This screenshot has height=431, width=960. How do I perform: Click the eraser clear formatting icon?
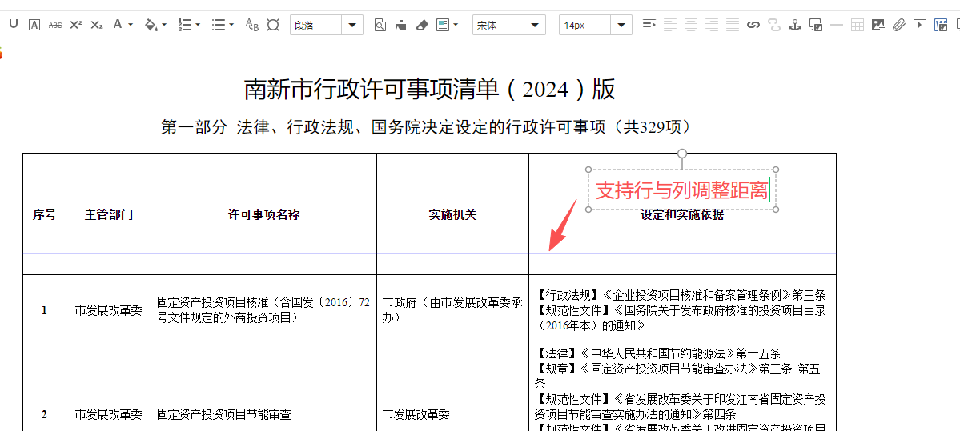[422, 25]
